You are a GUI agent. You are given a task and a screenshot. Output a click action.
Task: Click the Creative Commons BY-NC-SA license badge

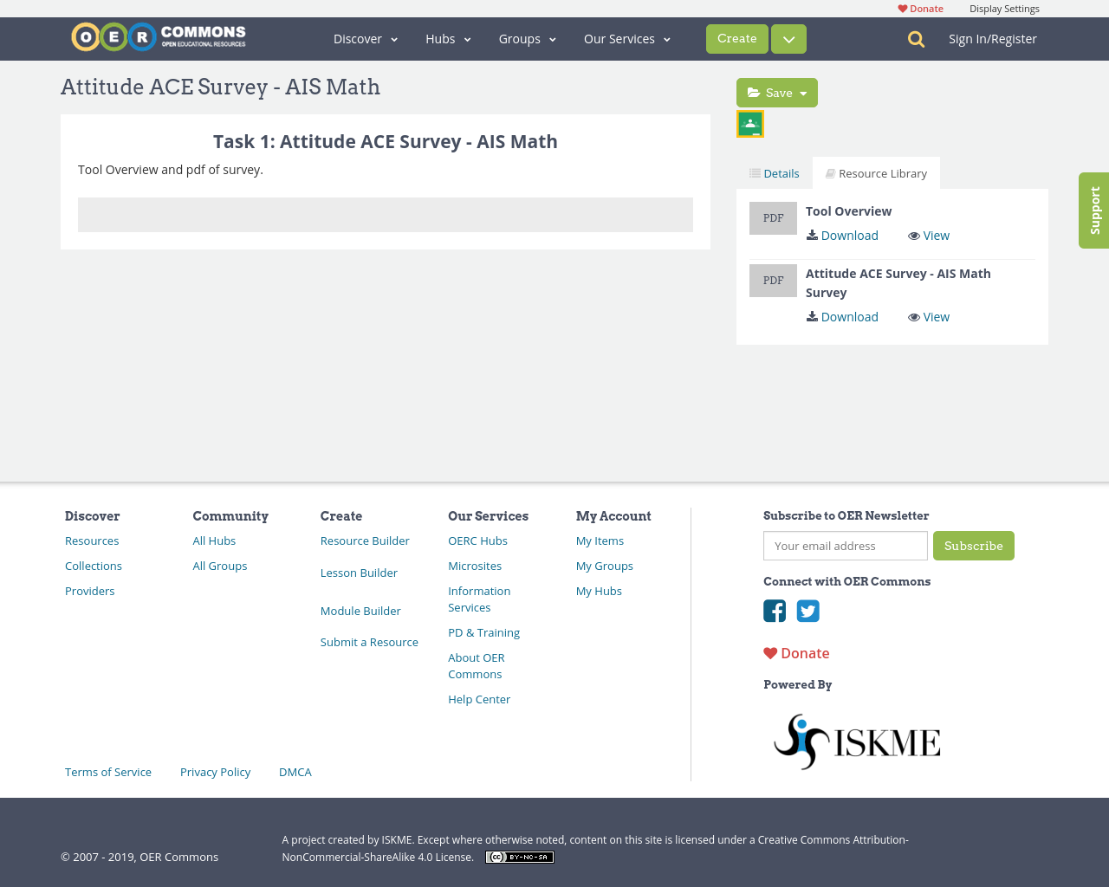pos(519,856)
